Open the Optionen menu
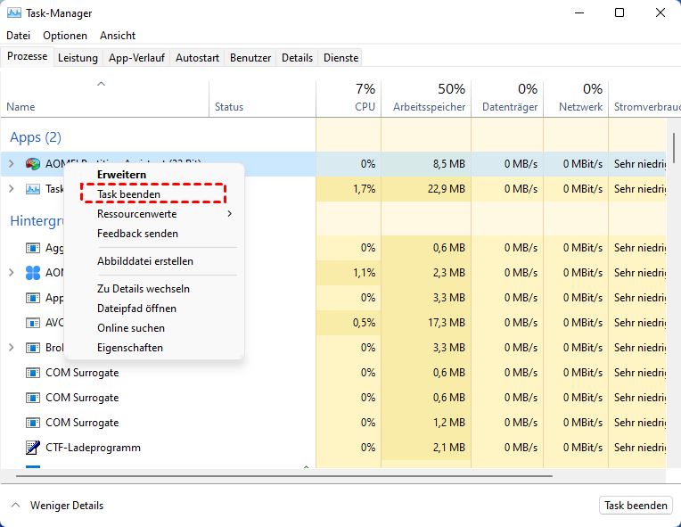The image size is (681, 527). click(65, 36)
